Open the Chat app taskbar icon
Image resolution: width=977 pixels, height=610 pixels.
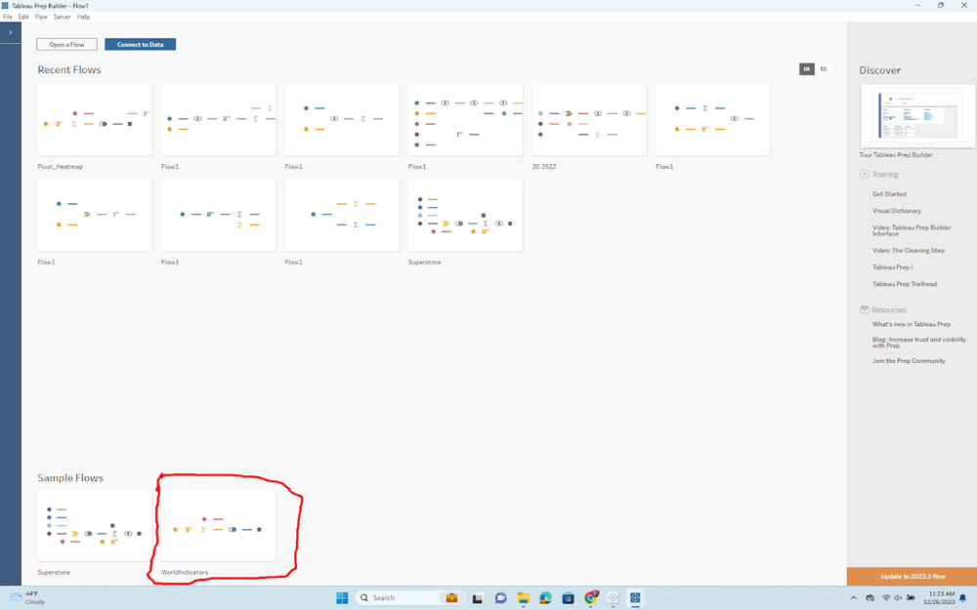point(501,598)
